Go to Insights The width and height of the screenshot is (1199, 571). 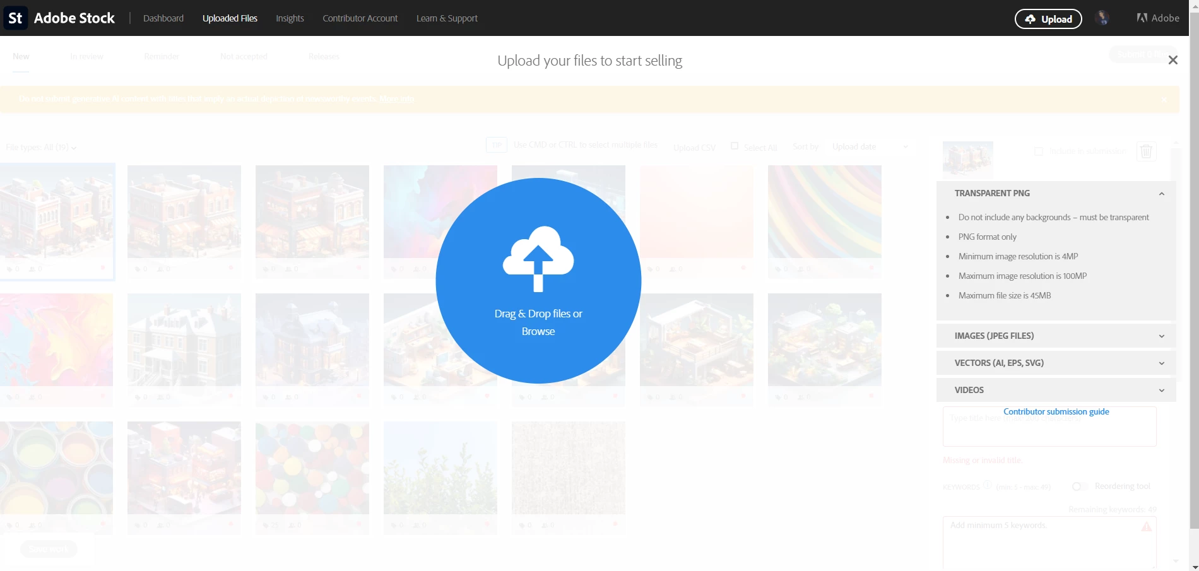(290, 18)
